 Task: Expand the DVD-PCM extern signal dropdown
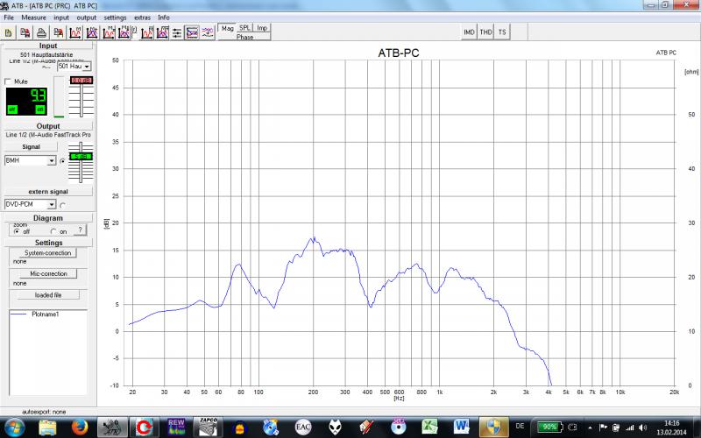point(52,204)
